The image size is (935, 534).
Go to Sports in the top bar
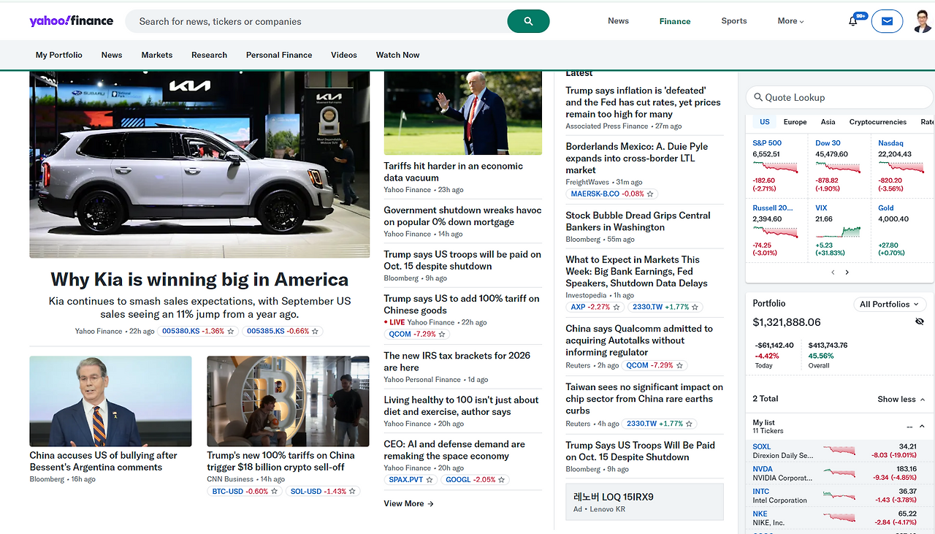734,21
